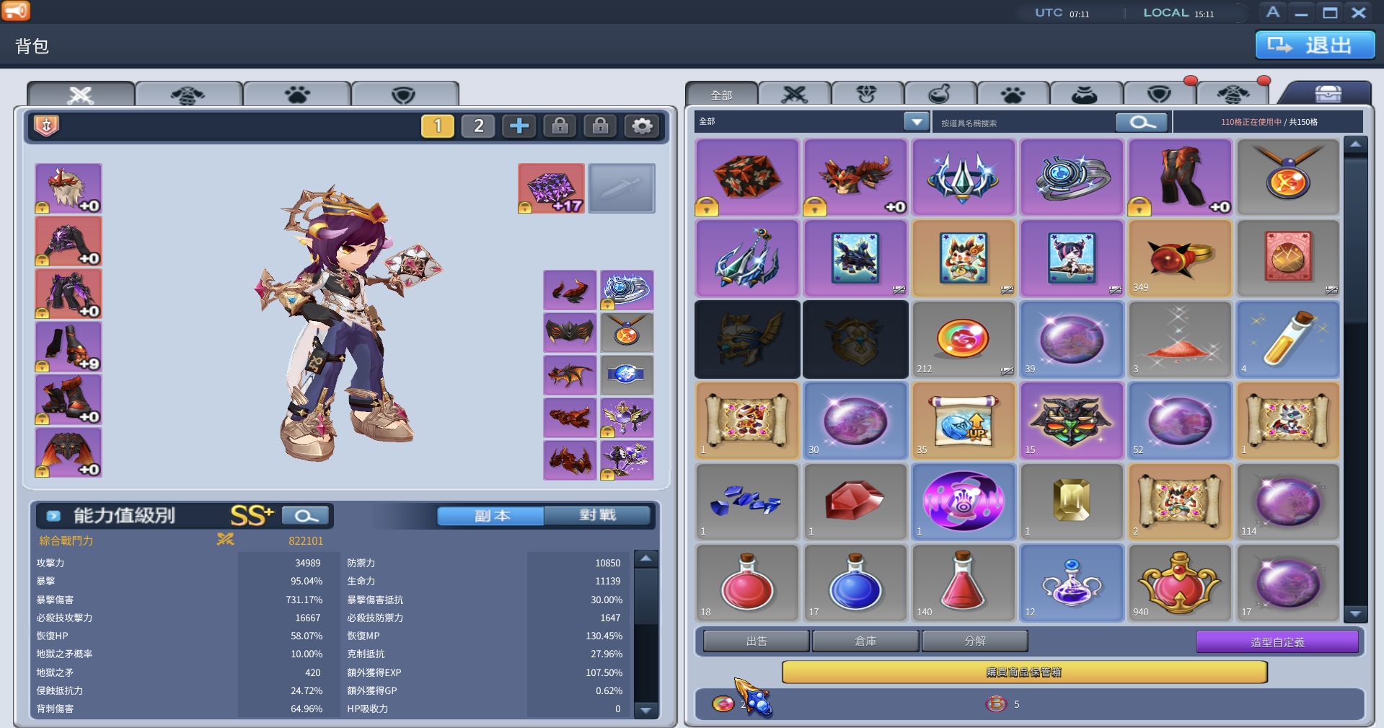Open the potion flask inventory tab
The width and height of the screenshot is (1384, 728).
[x=940, y=95]
